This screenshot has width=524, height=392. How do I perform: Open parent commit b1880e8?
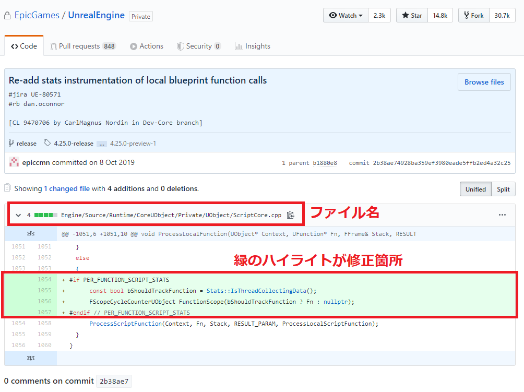325,163
